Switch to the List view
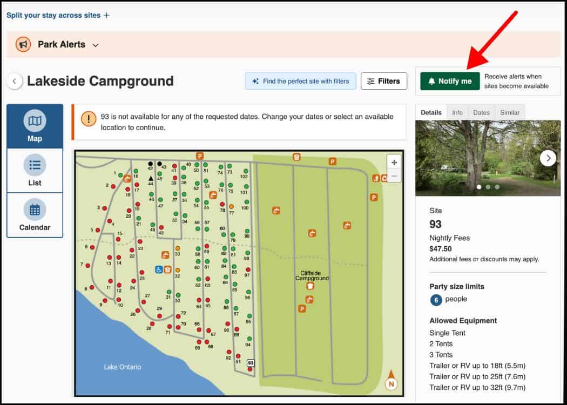The image size is (567, 405). pyautogui.click(x=35, y=171)
